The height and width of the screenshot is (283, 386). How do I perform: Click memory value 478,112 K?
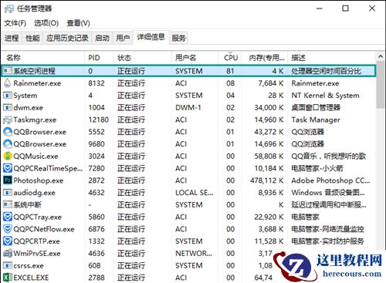pyautogui.click(x=267, y=180)
